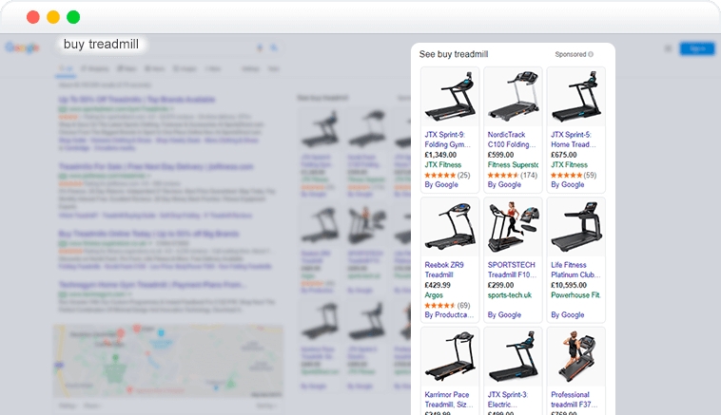Viewport: 721px width, 415px height.
Task: Open JTX Sprint-3 Electric link
Action: pos(508,400)
